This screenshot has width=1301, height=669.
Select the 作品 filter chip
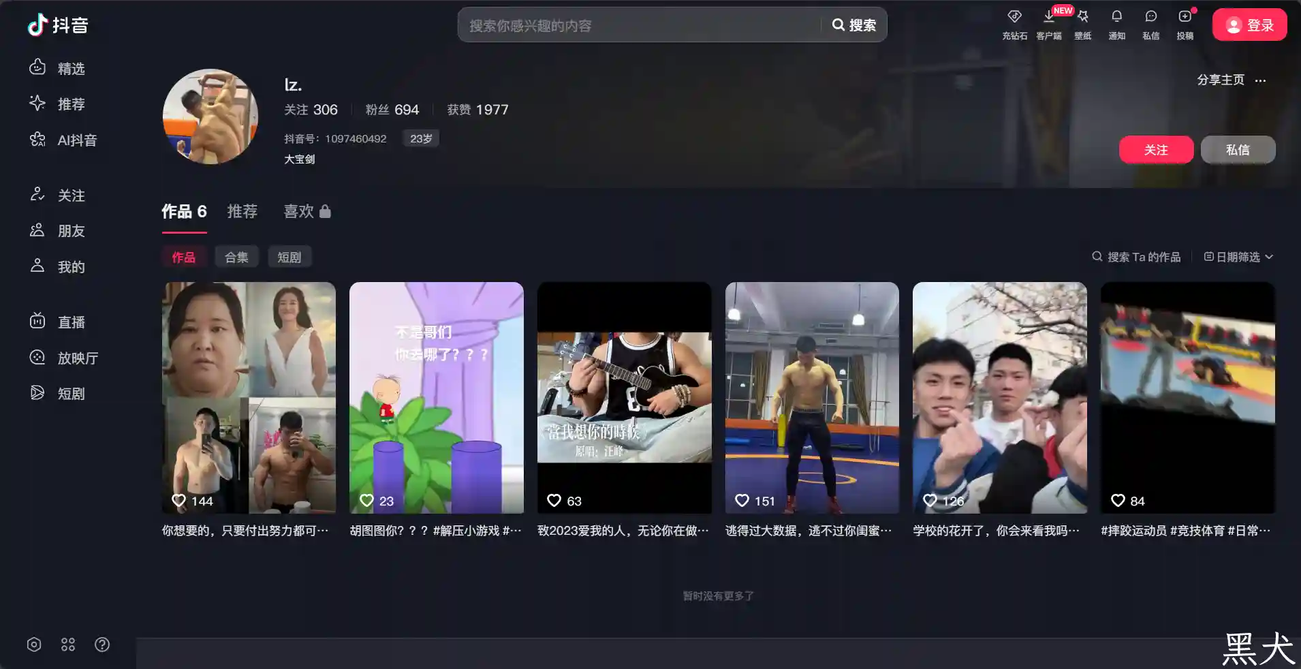point(183,257)
